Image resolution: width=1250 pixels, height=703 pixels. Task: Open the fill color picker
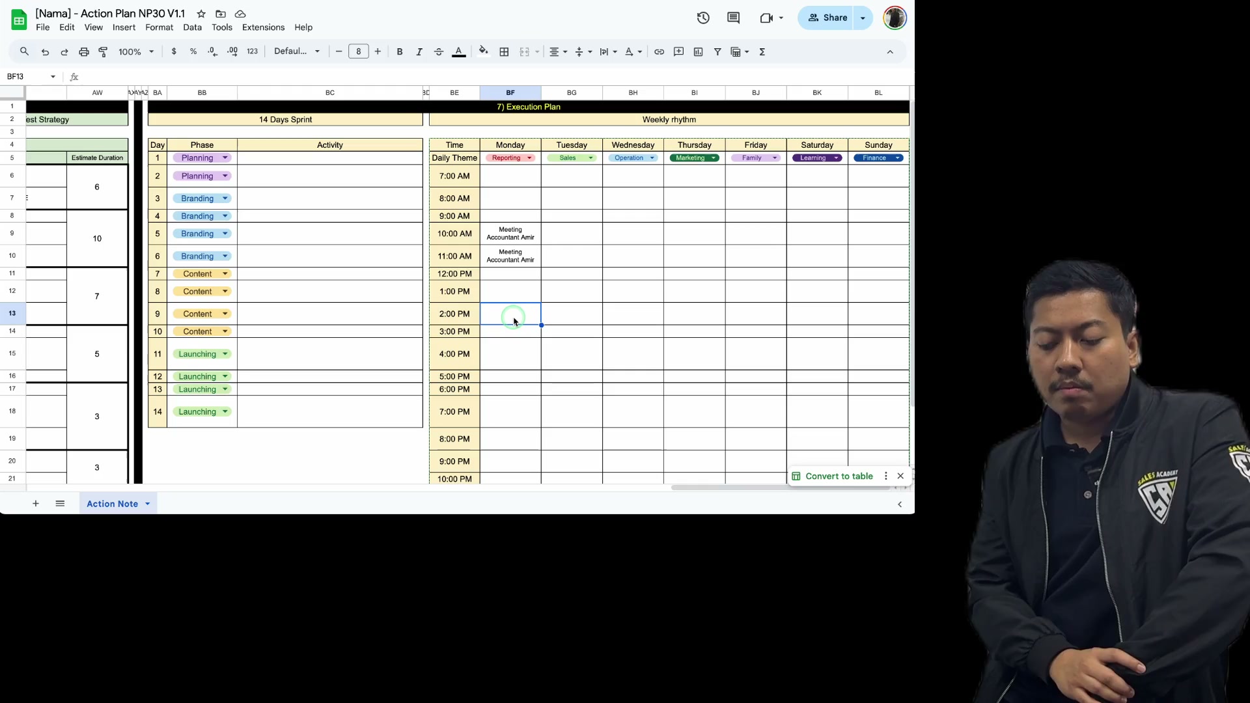(x=483, y=51)
